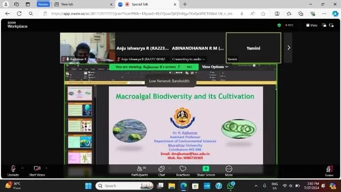This screenshot has width=341, height=192.
Task: Open browser profile icon
Action: [x=6, y=4]
